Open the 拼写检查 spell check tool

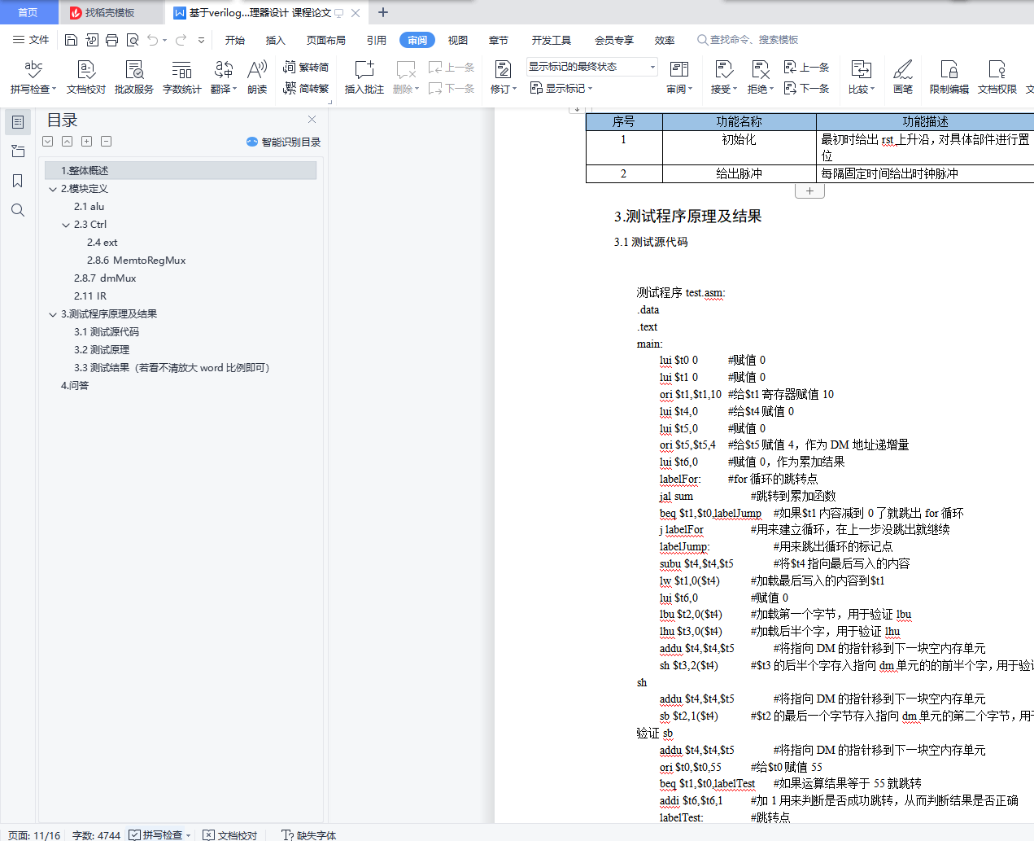point(33,77)
